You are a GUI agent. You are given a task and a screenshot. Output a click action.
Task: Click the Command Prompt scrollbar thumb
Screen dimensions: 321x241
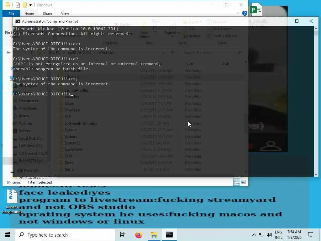[316, 33]
